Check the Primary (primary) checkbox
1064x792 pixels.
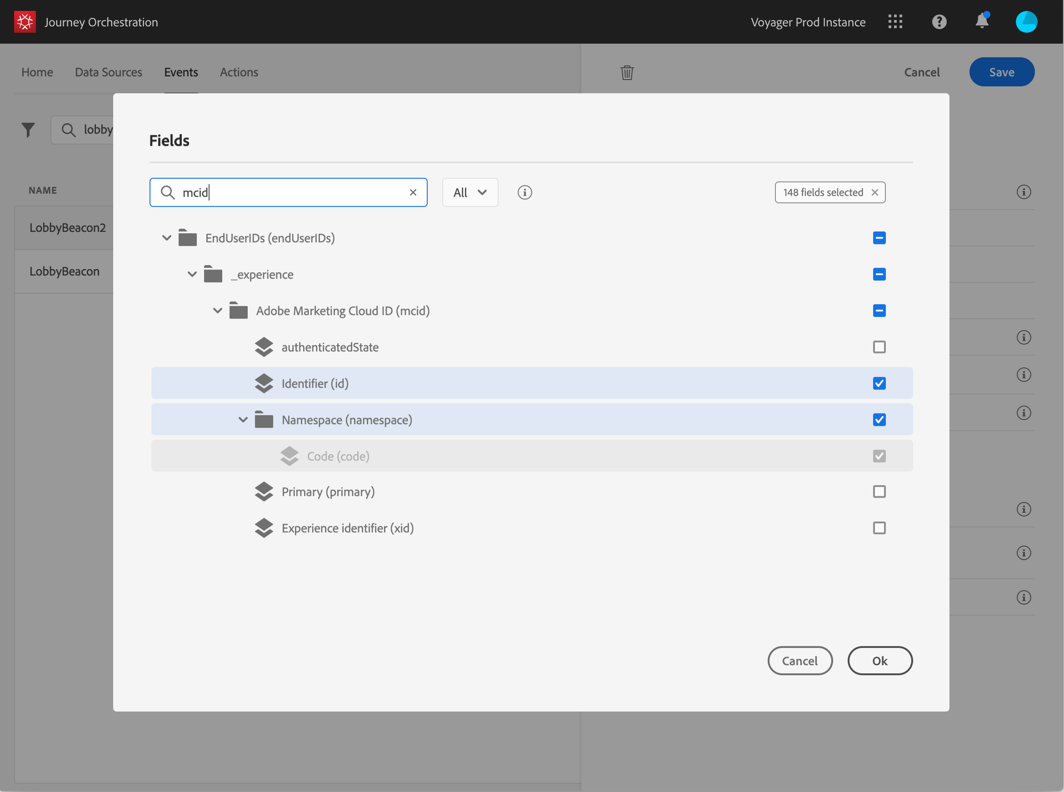[x=879, y=492]
